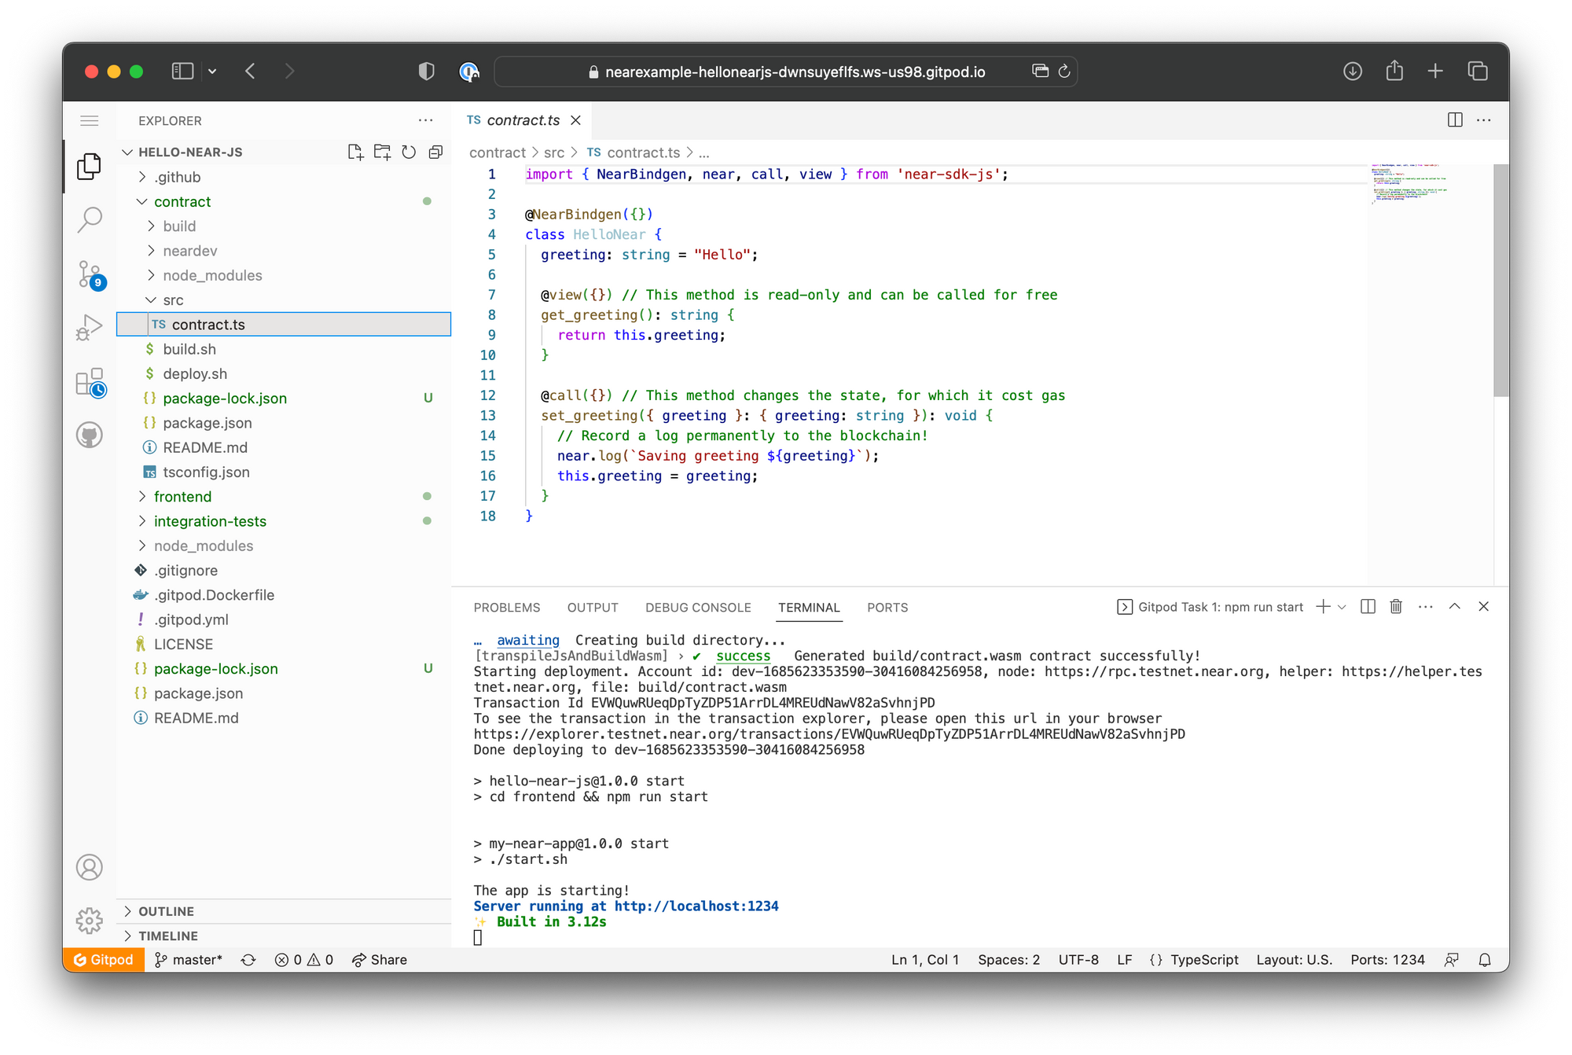Split the terminal panel
Image resolution: width=1572 pixels, height=1055 pixels.
point(1368,606)
